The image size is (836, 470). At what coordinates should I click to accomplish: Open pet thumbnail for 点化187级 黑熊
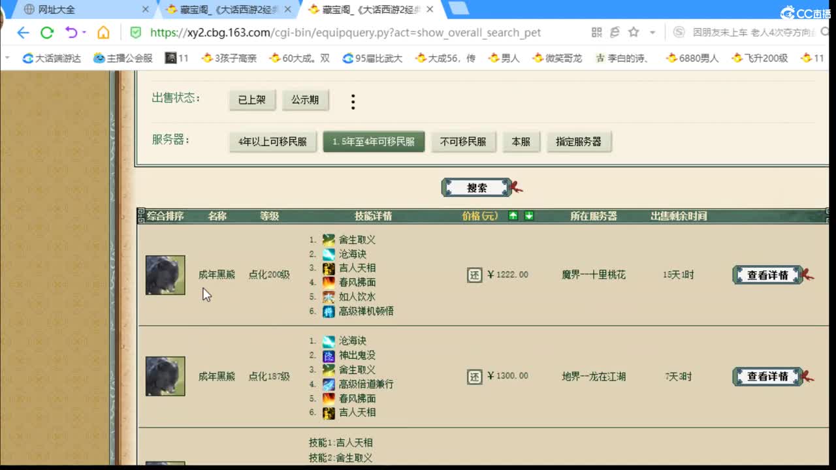[165, 377]
